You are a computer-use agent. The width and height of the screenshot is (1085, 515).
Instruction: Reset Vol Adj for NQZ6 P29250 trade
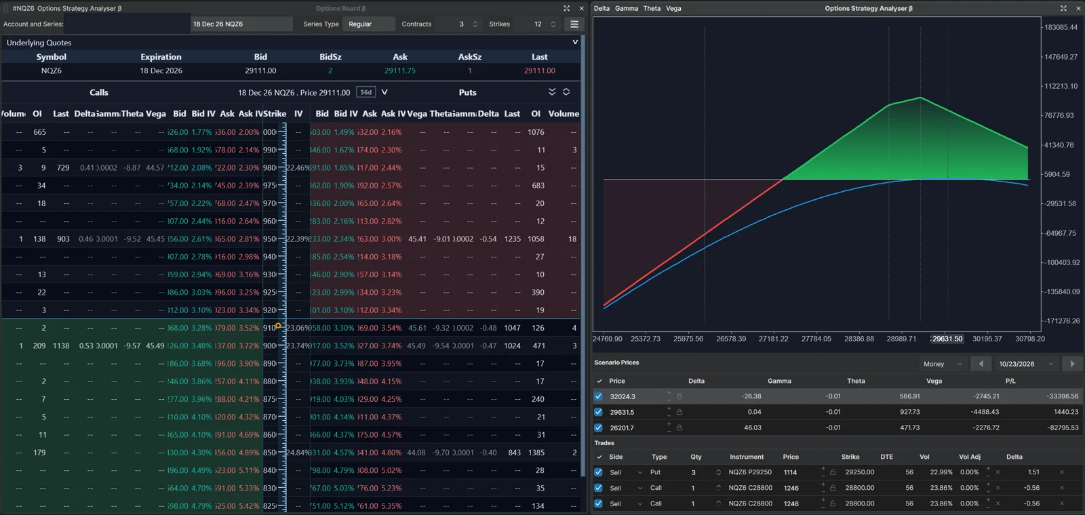tap(998, 472)
